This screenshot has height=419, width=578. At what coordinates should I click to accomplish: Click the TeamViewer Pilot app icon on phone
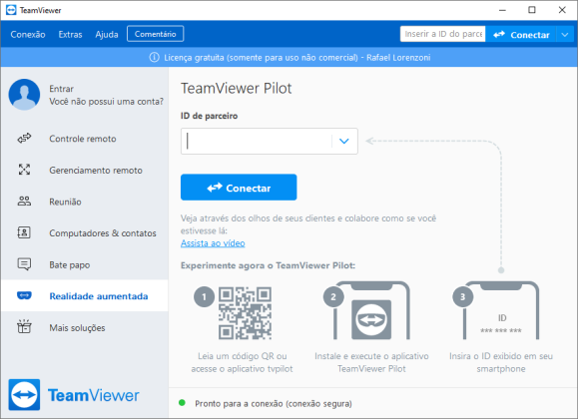[x=371, y=319]
